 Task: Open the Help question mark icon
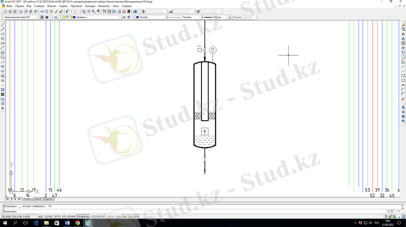click(135, 11)
